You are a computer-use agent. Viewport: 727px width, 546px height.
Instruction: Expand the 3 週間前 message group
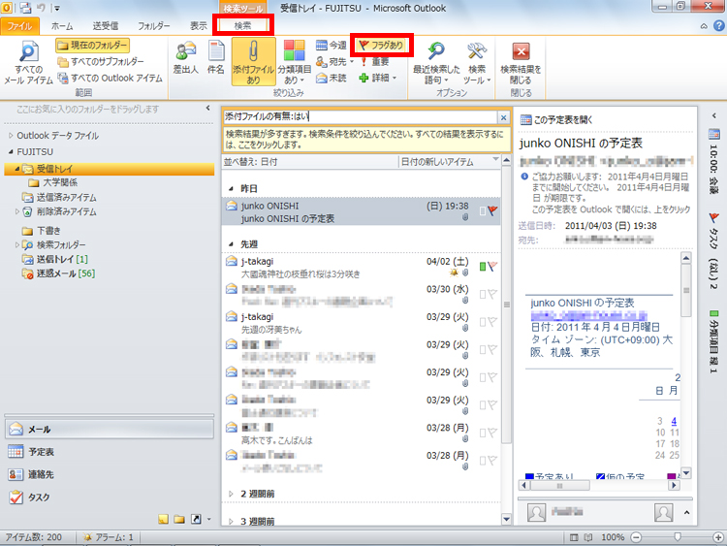tap(231, 522)
